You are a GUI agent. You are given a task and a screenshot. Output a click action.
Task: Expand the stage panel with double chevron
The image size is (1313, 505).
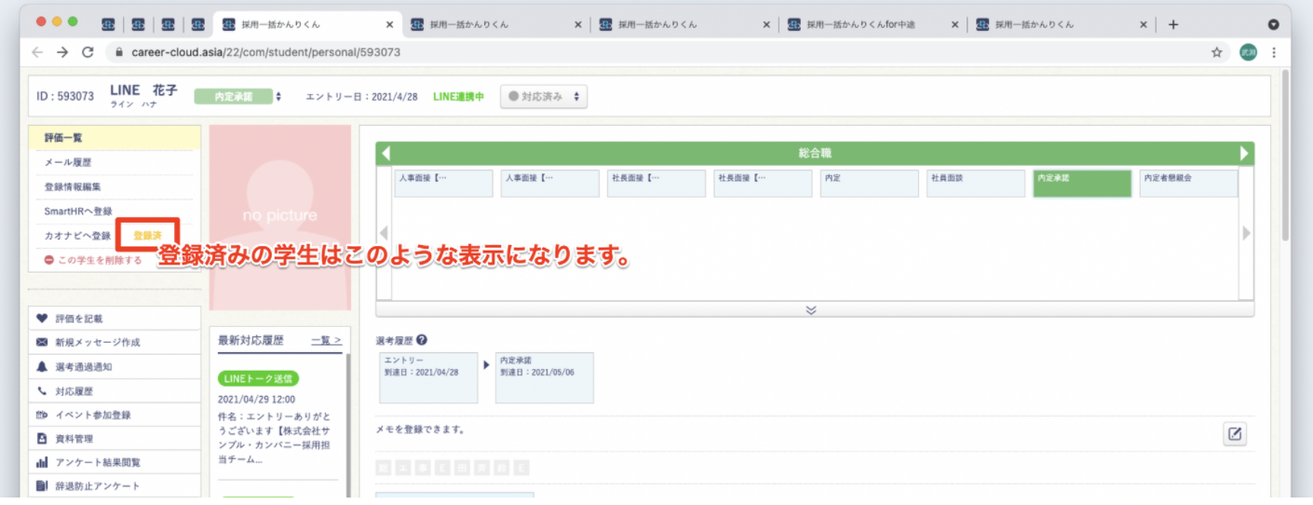[x=811, y=310]
